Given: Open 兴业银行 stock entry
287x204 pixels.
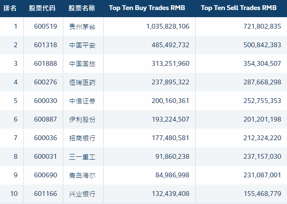Looking at the screenshot, I should (x=82, y=194).
